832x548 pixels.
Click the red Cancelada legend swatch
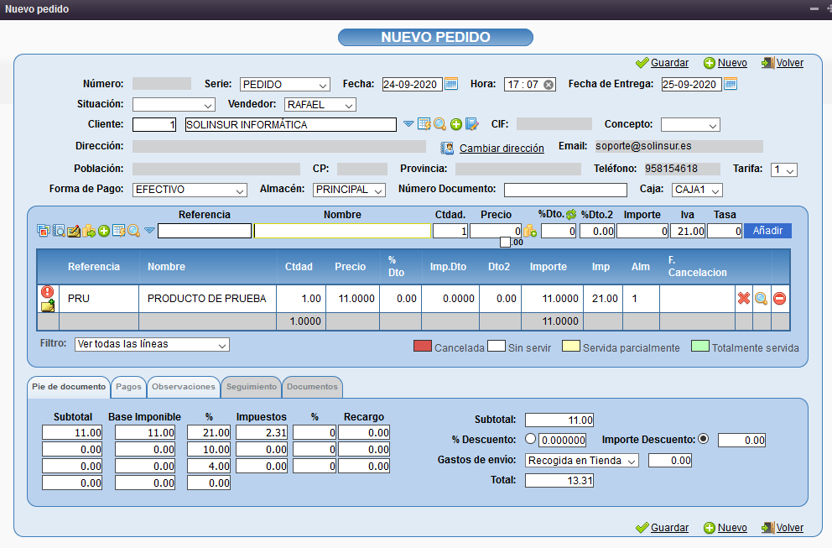(x=423, y=346)
